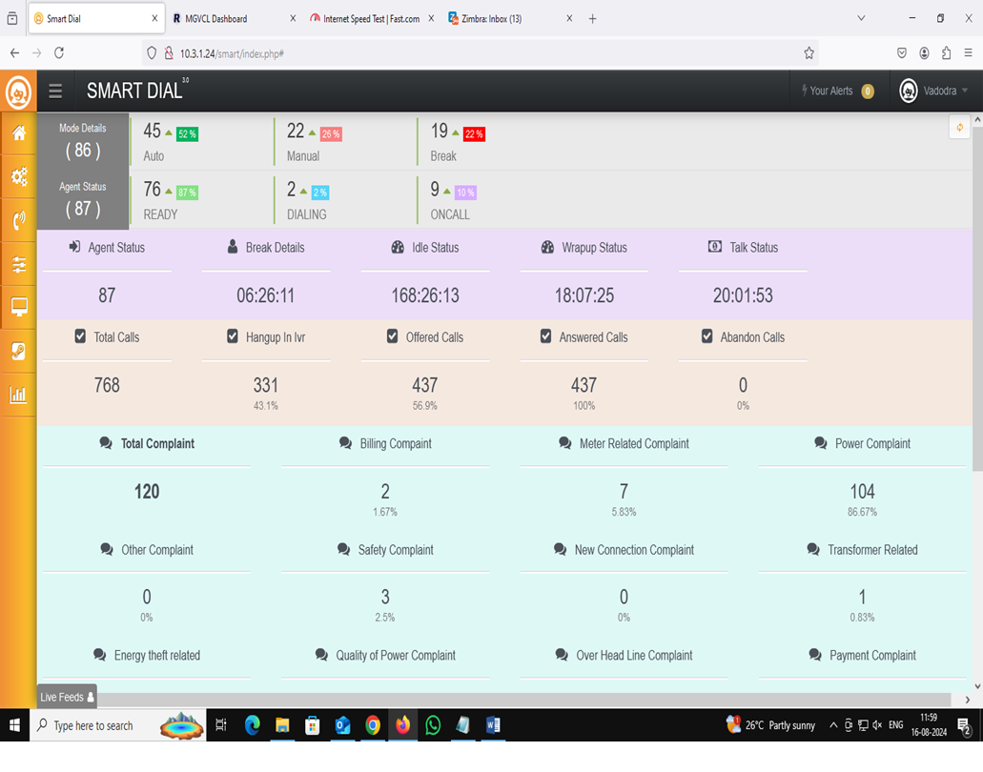Open the browser tab list dropdown arrow
Screen dimensions: 983x772
coord(861,18)
